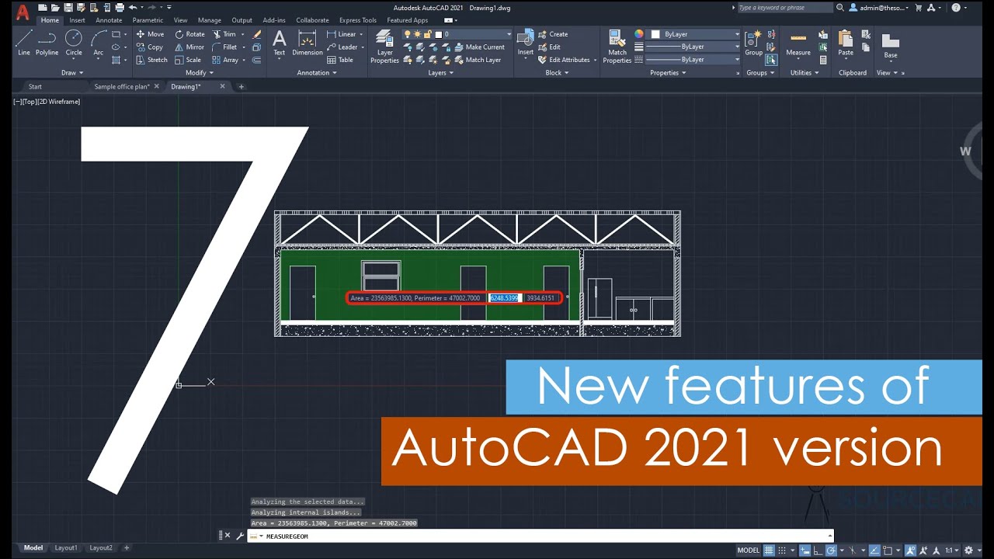Toggle drawing grid display in status bar
Viewport: 994px width, 559px height.
[770, 550]
